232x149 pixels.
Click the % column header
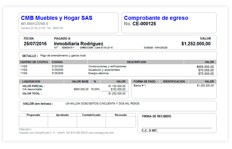point(95,82)
